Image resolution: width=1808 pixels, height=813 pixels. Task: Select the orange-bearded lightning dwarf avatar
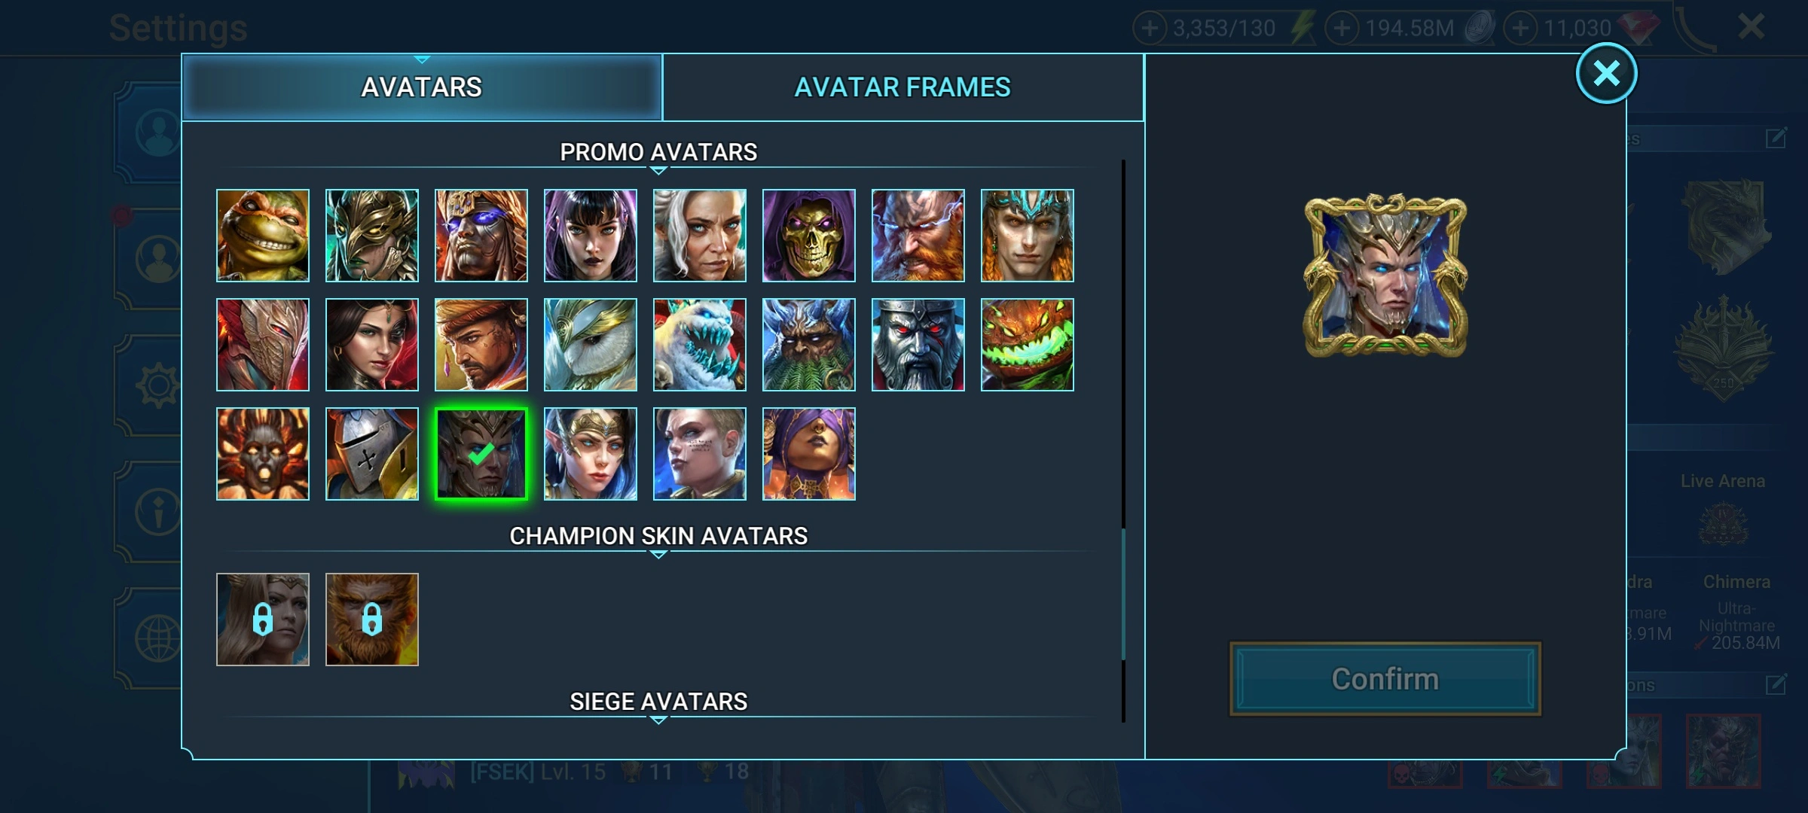[x=918, y=236]
